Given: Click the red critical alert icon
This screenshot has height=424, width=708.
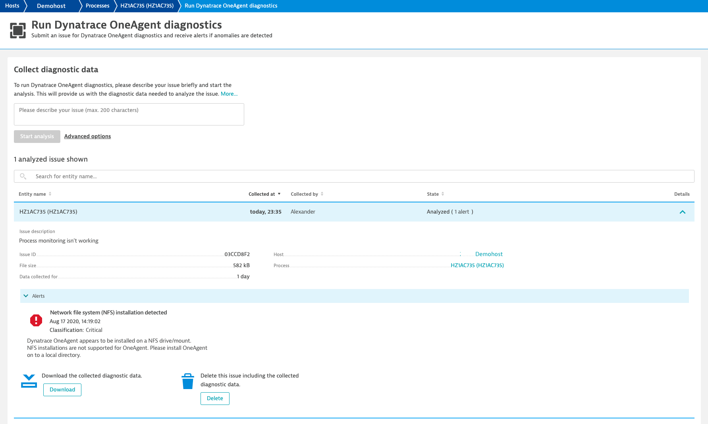Looking at the screenshot, I should click(x=36, y=320).
